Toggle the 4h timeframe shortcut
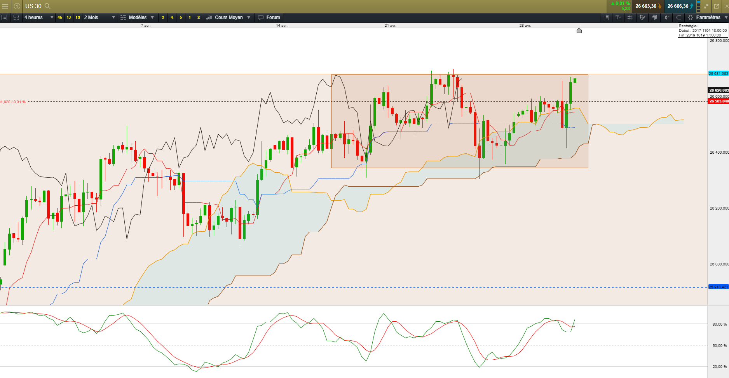Screen dimensions: 729x378 click(59, 17)
